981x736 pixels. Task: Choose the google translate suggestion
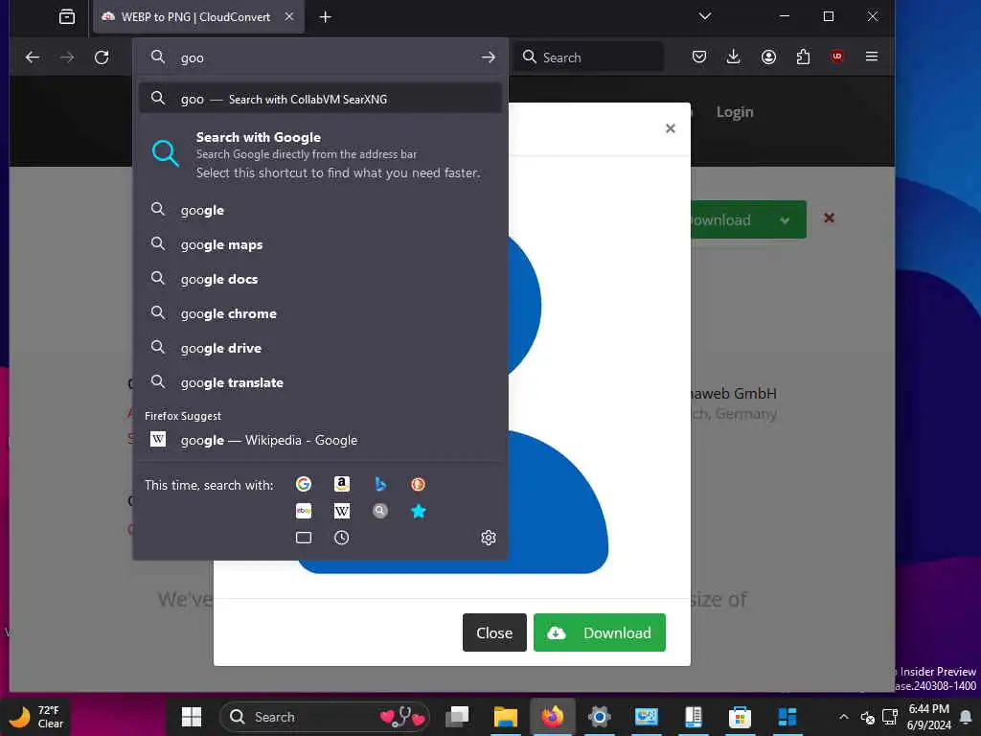320,382
